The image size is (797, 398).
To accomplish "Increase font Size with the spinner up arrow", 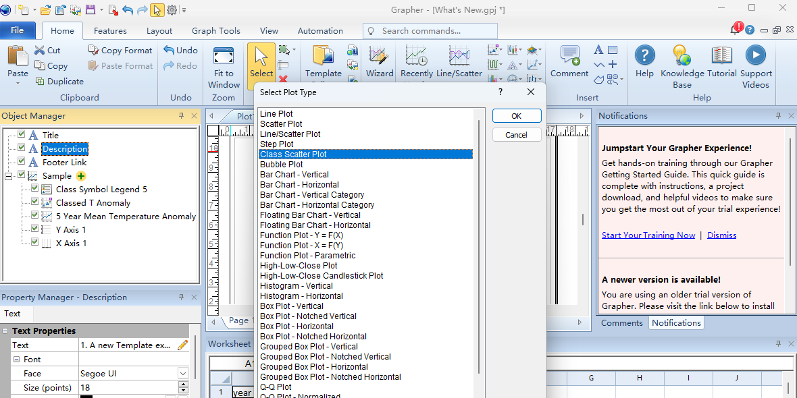I will (182, 385).
